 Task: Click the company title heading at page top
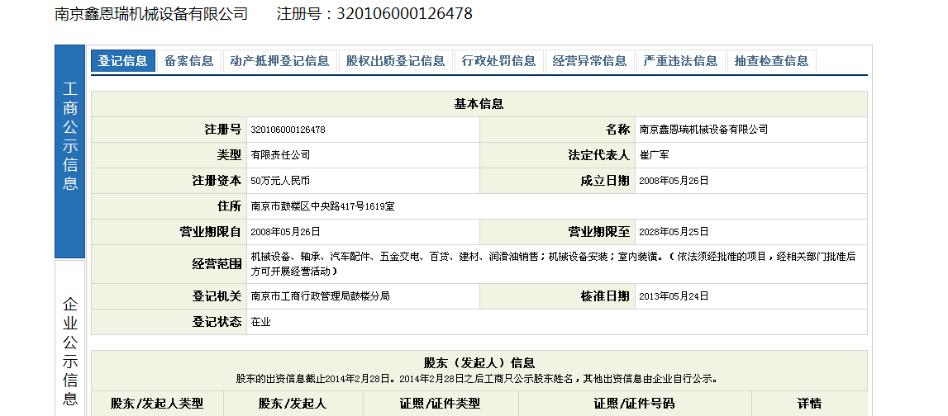(x=151, y=14)
